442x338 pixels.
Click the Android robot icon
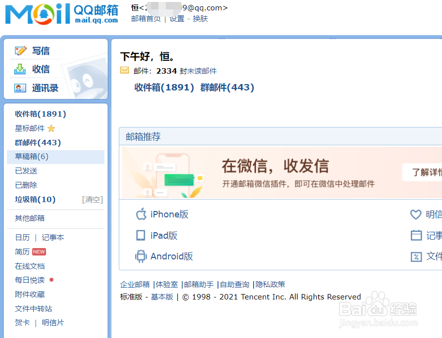(141, 256)
